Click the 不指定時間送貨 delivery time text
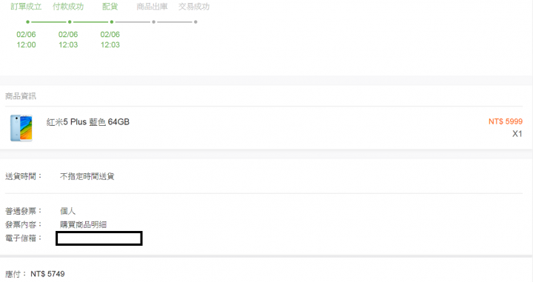Screen dimensions: 533x282 87,176
